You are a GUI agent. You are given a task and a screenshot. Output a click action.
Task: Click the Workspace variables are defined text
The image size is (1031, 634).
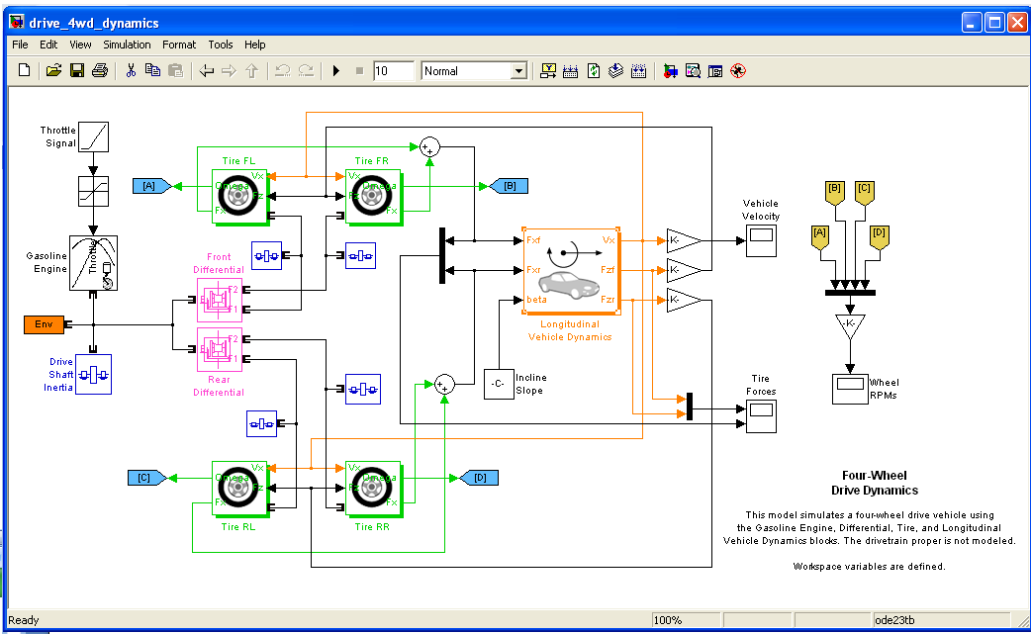pyautogui.click(x=870, y=567)
